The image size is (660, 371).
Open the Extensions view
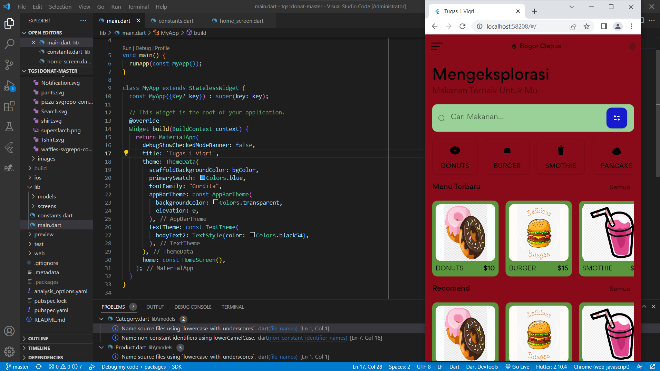pyautogui.click(x=9, y=107)
